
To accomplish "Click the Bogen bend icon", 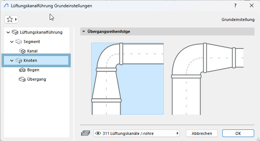I will point(22,70).
